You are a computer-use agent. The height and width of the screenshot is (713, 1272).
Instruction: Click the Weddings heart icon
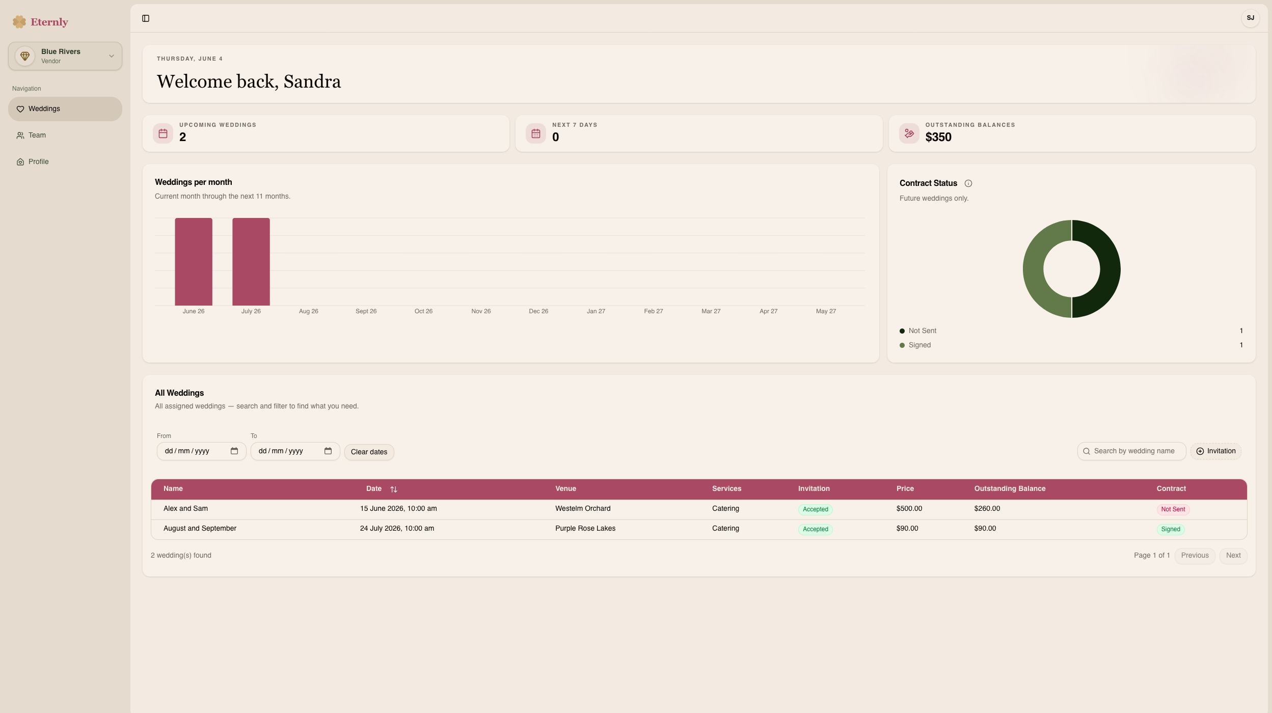pos(20,109)
